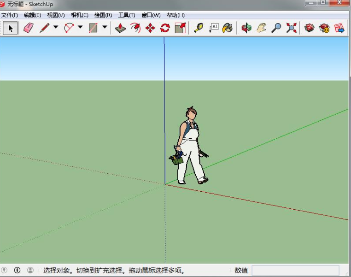Minimize the SketchUp window
The image size is (351, 277).
[x=311, y=3]
